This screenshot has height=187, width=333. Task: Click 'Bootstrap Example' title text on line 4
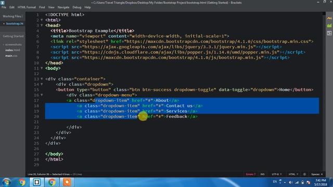(91, 31)
